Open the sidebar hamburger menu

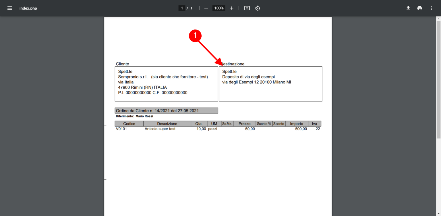point(10,8)
